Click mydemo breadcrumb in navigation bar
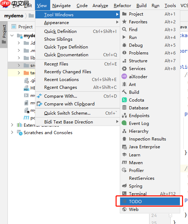The height and width of the screenshot is (224, 188). pyautogui.click(x=14, y=16)
